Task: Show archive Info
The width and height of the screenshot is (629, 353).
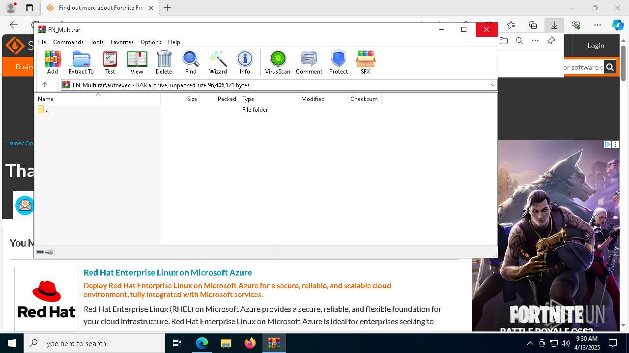Action: pyautogui.click(x=245, y=62)
